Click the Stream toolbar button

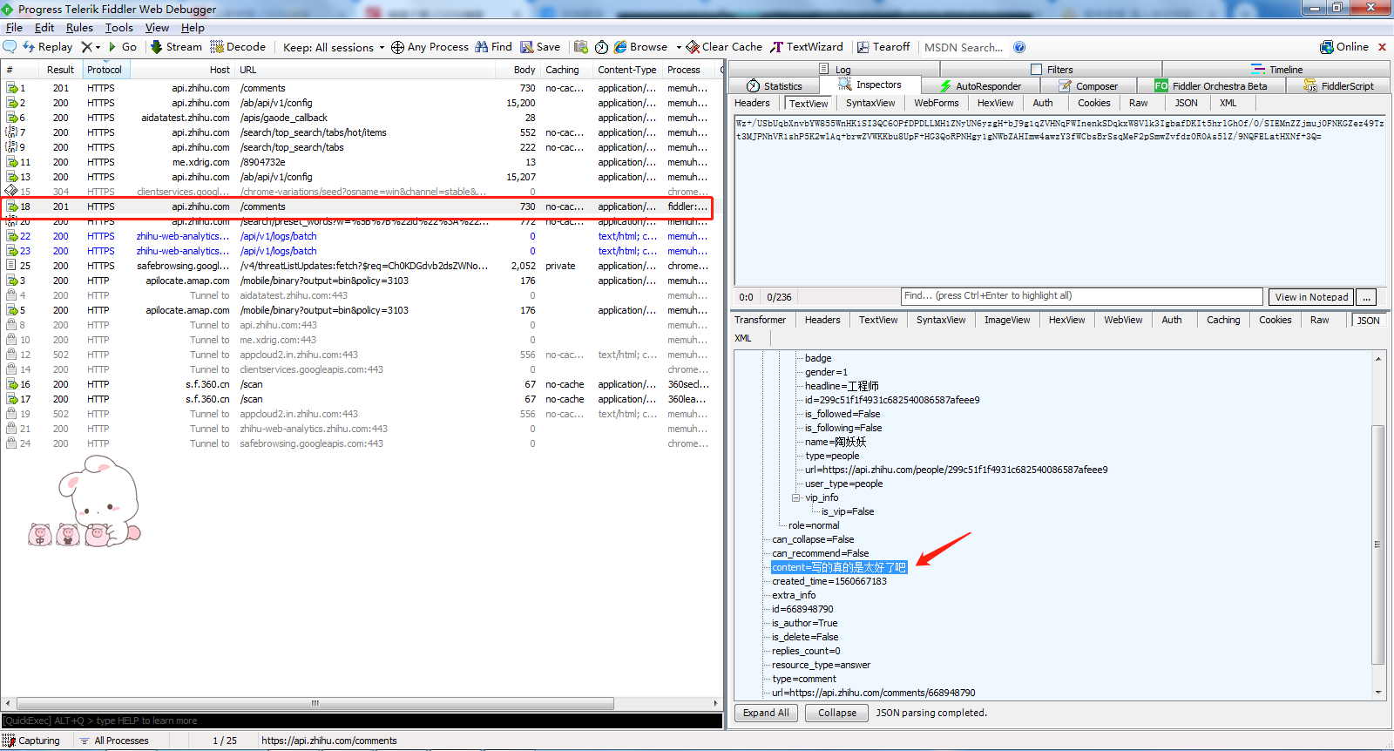tap(176, 47)
